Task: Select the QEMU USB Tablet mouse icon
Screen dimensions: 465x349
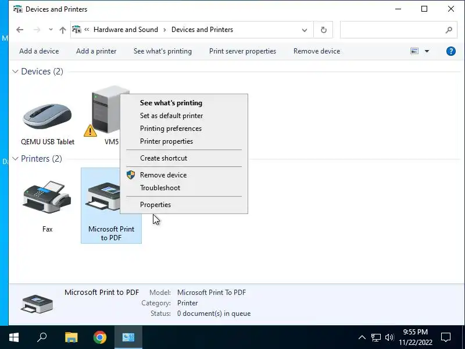Action: (x=47, y=116)
